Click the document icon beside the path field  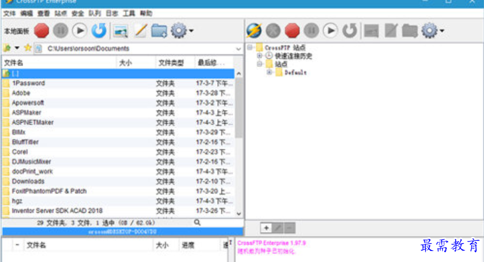(38, 49)
